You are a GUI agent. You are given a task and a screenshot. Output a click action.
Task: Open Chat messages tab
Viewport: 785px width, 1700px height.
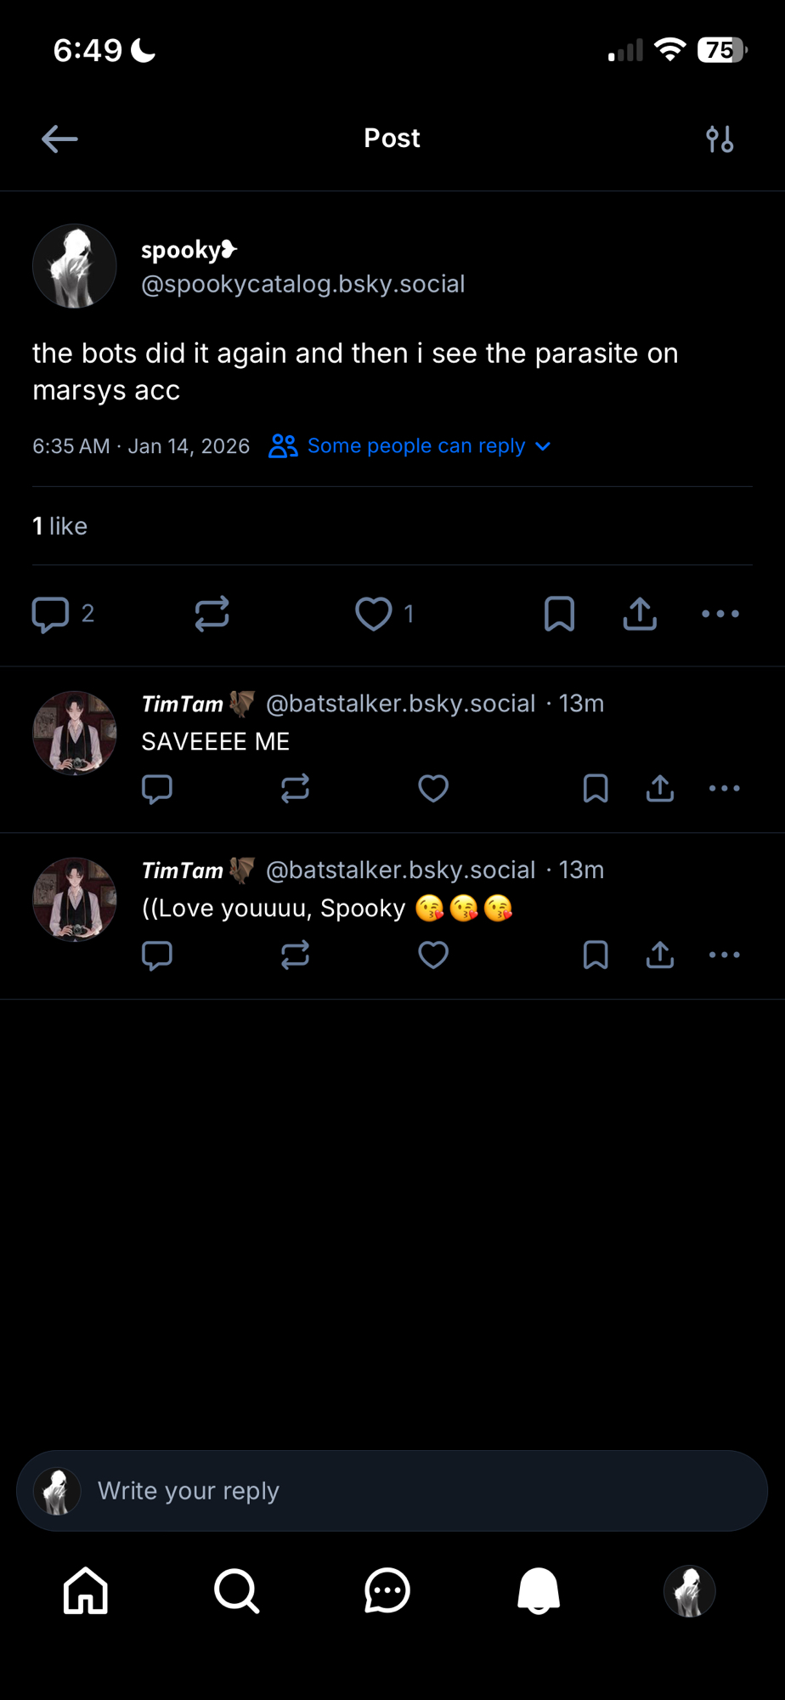coord(387,1590)
